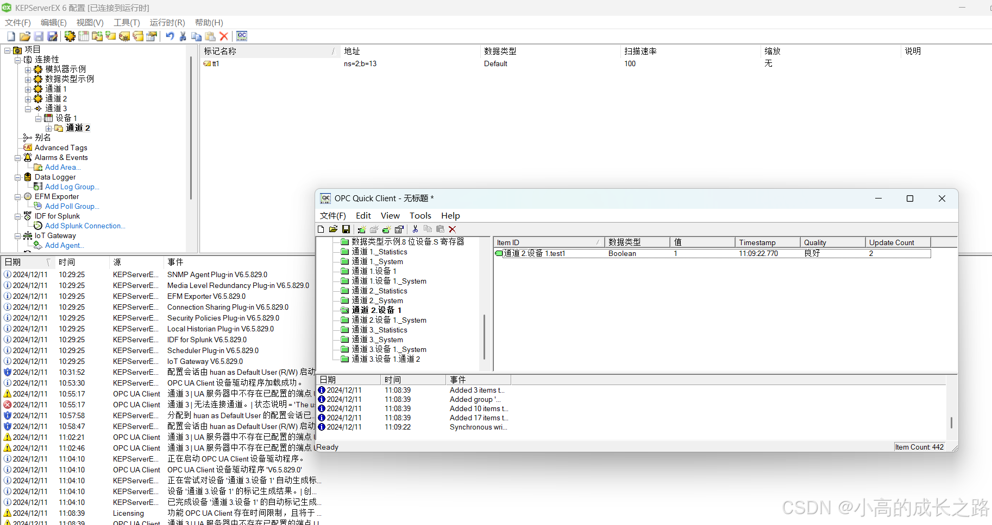This screenshot has width=992, height=525.
Task: Click Open file icon in OPC Quick Client toolbar
Action: click(334, 229)
